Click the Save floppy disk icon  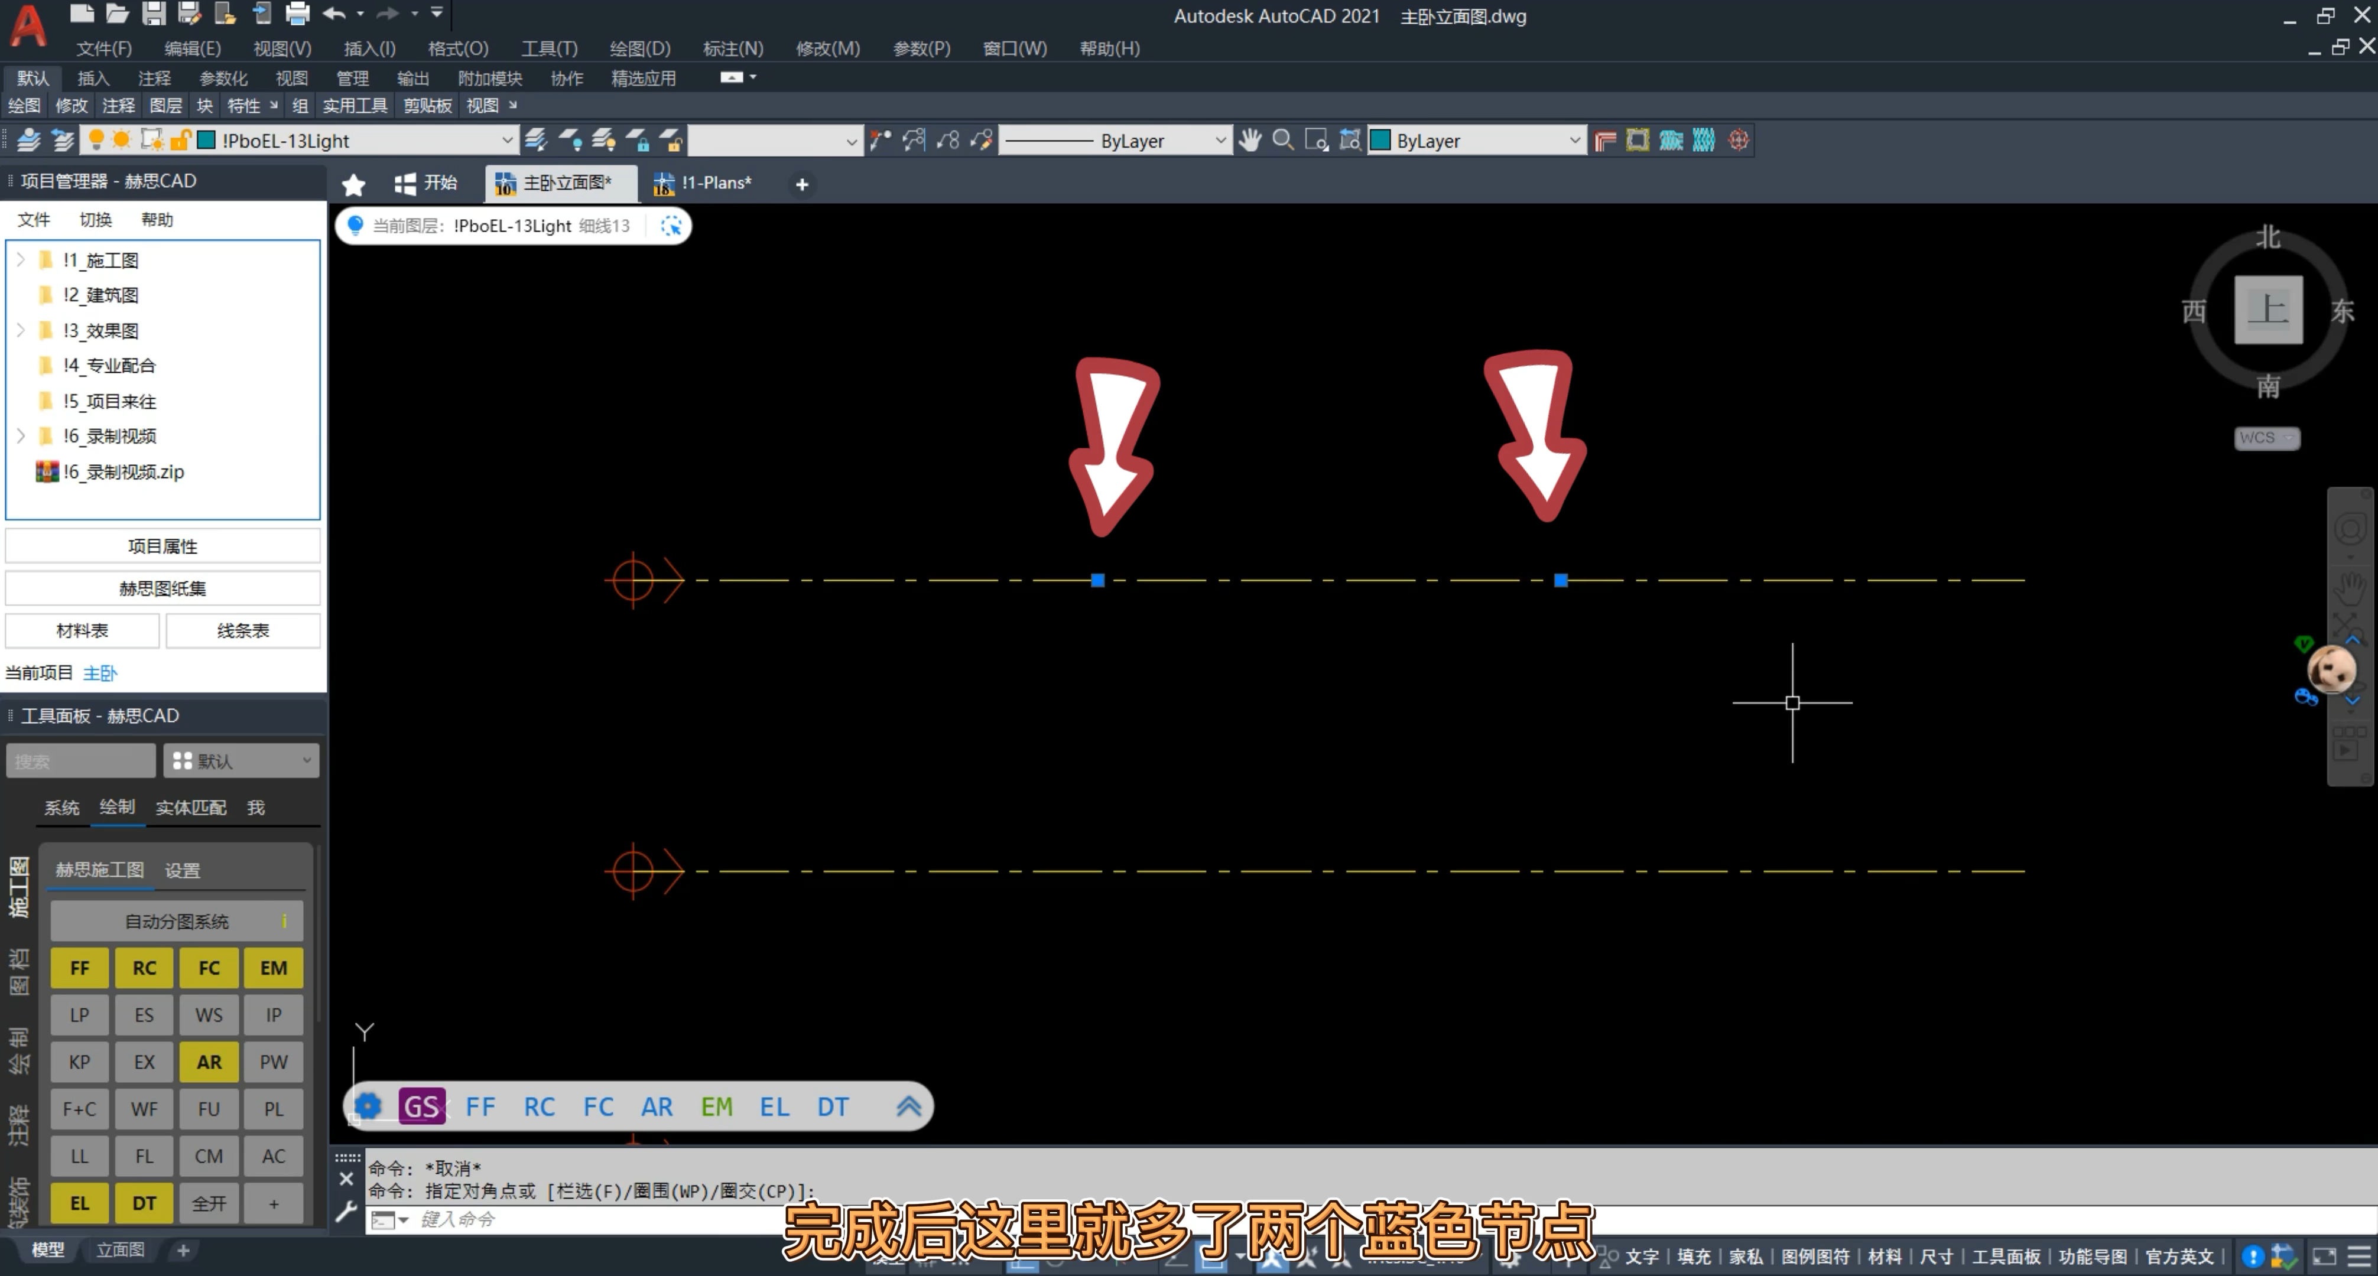(x=153, y=14)
